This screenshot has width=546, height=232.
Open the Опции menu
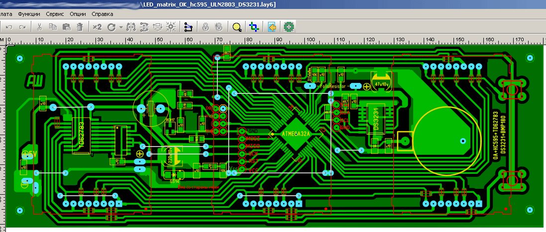click(x=78, y=14)
